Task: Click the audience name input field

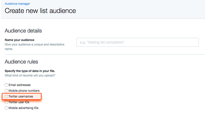Action: 138,42
